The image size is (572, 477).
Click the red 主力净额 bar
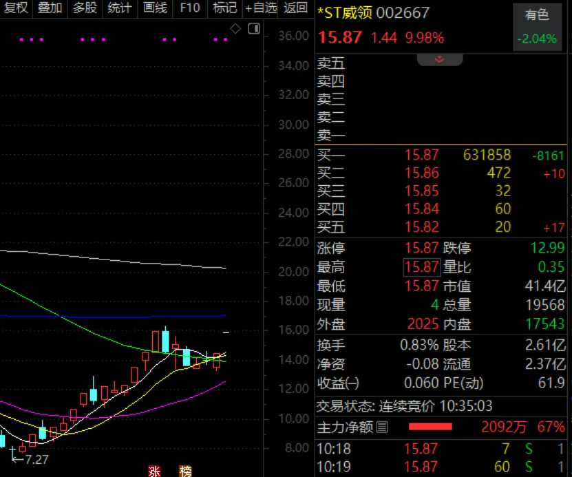[430, 427]
